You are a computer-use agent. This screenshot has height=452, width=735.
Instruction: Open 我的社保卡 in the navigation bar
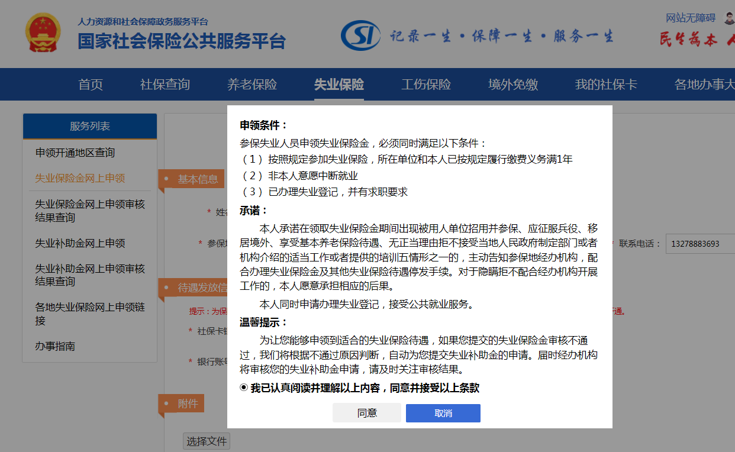(x=606, y=85)
